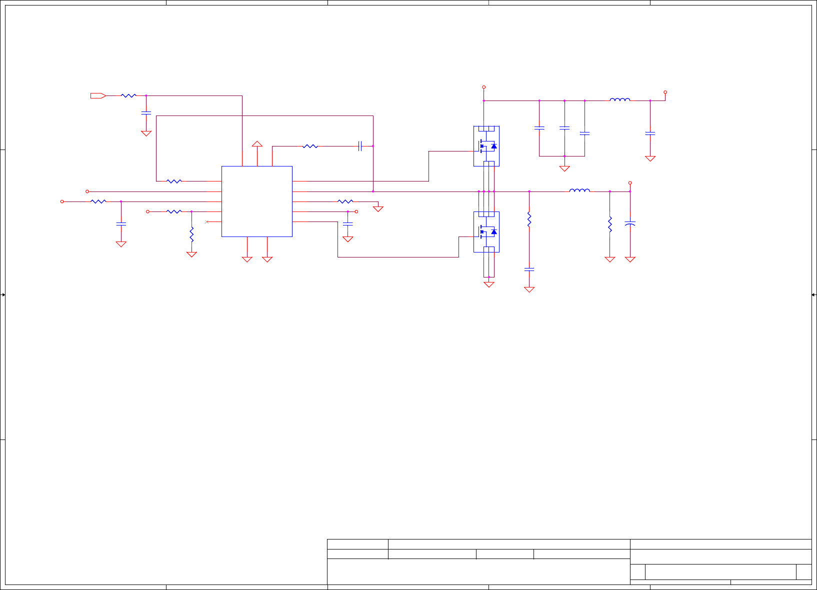Select the vertical resistor beside the no-connect pin
The image size is (817, 590).
pyautogui.click(x=191, y=234)
